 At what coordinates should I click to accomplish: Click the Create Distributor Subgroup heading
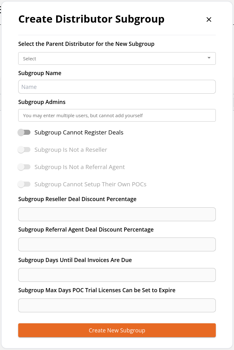[91, 19]
